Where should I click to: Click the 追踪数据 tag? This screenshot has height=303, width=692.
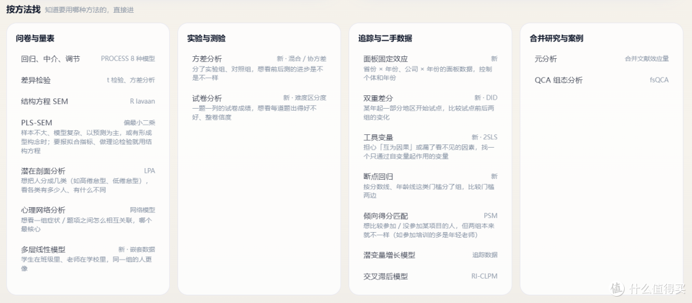coord(485,255)
